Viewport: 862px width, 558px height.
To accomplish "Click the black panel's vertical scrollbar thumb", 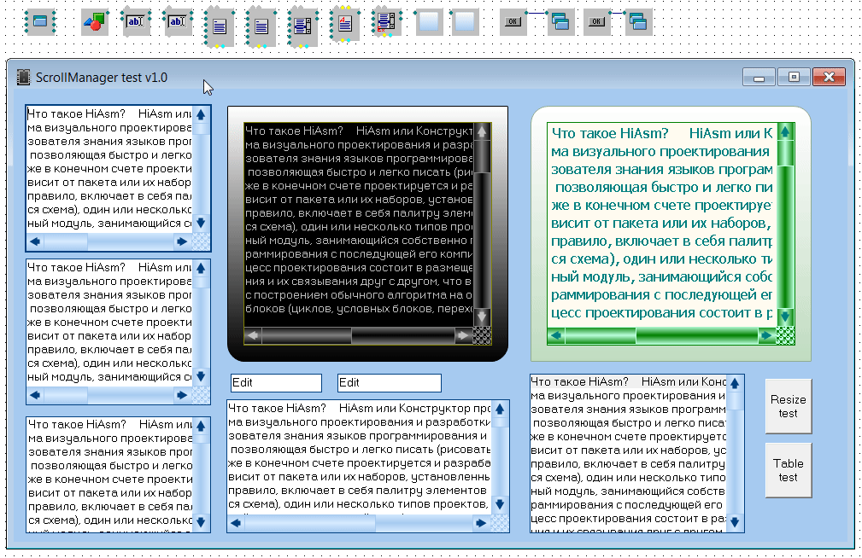I will click(x=482, y=156).
